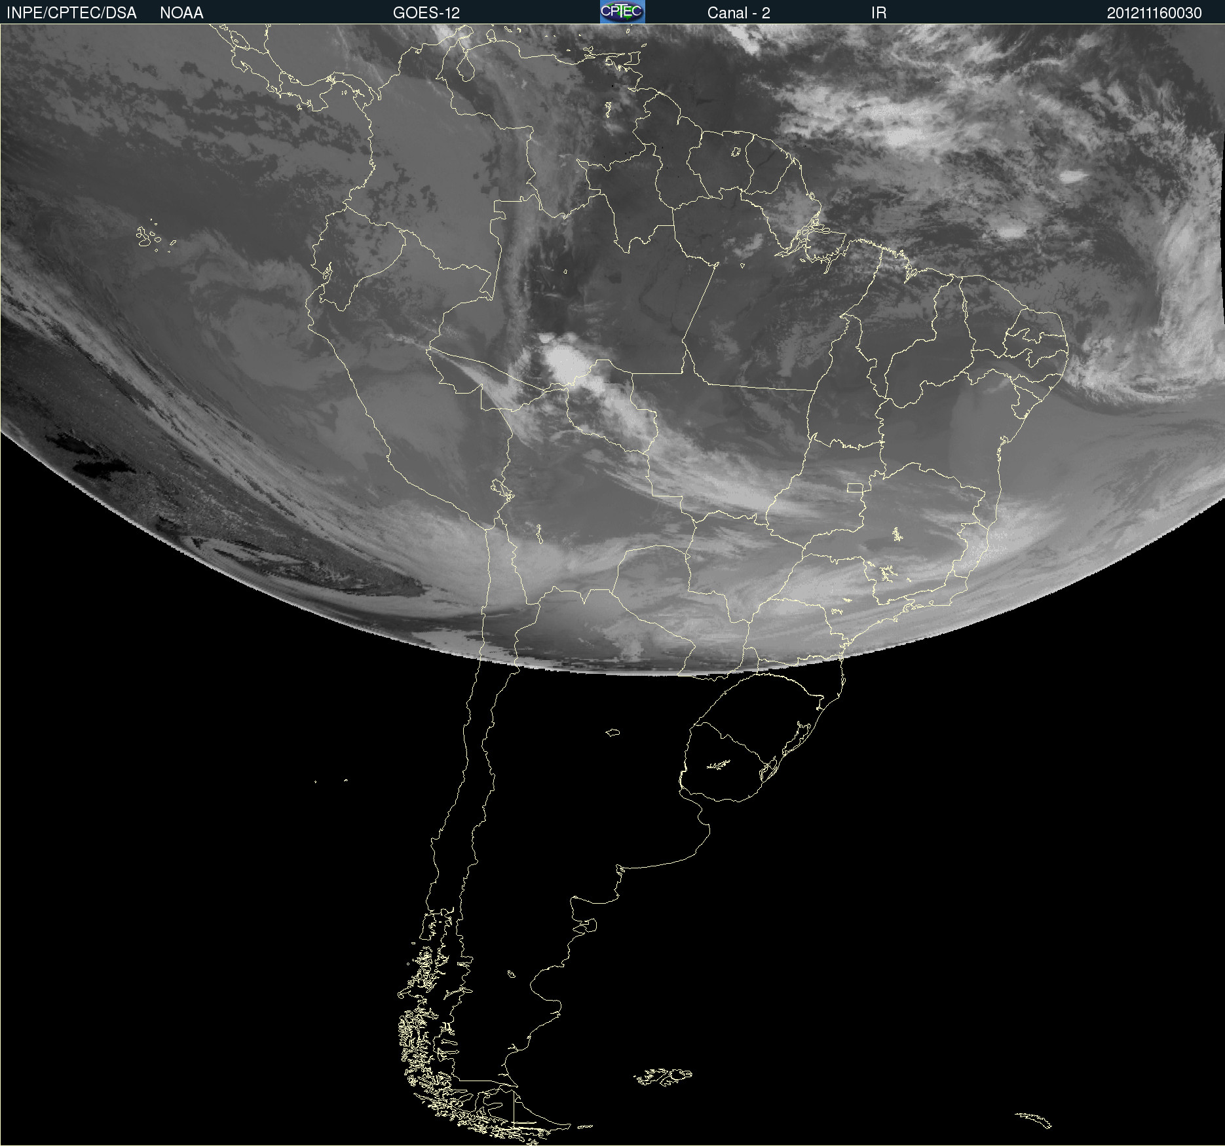Click the satellite image of South America
Image resolution: width=1225 pixels, height=1146 pixels.
pos(612,585)
